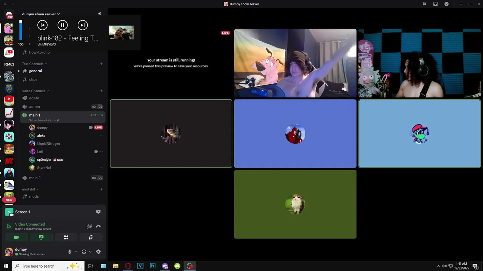Create a channel in Voice Channels
Viewport: 483px width, 271px height.
[101, 91]
